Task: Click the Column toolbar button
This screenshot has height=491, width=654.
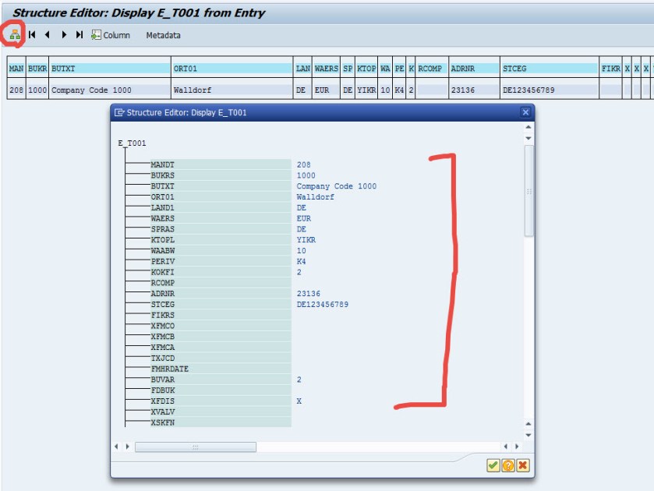Action: pos(111,35)
